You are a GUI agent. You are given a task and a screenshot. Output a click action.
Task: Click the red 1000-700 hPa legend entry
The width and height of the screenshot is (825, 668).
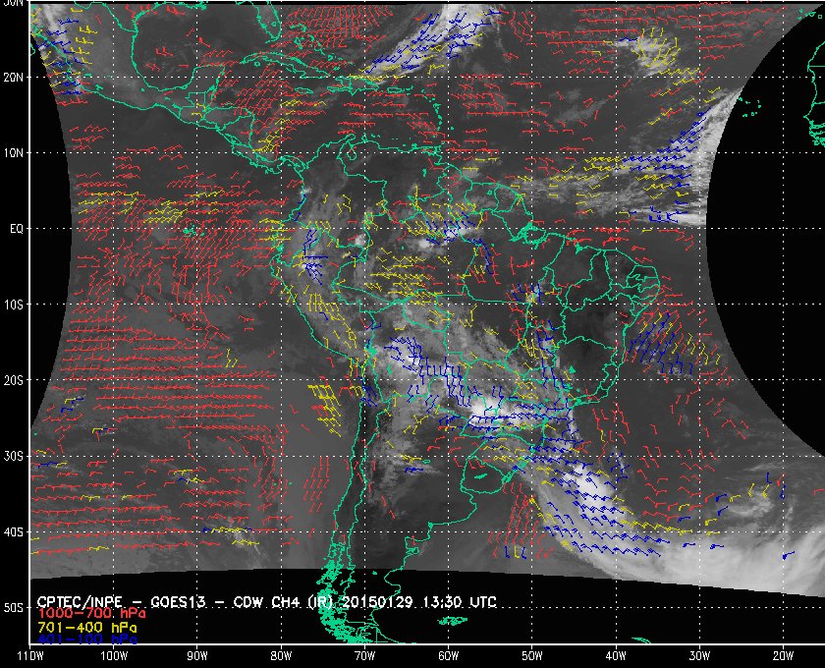91,614
